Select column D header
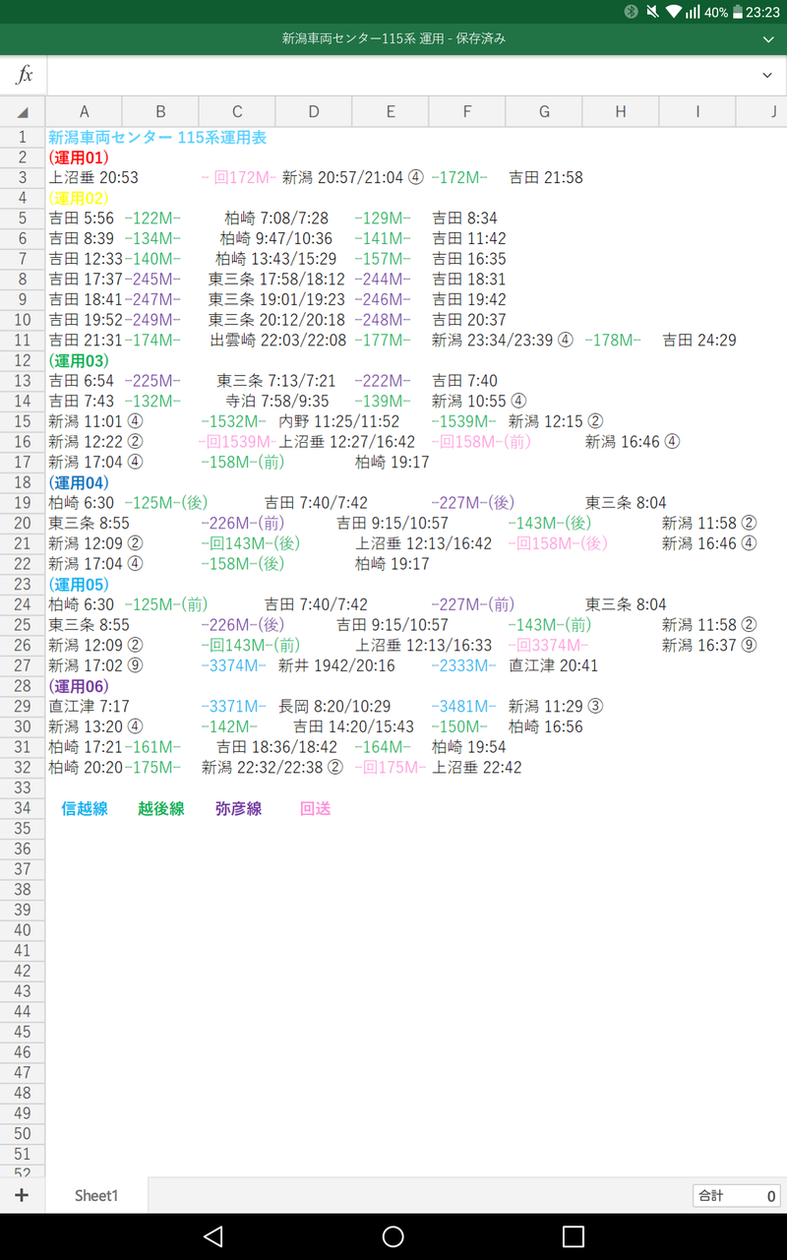This screenshot has width=787, height=1260. coord(314,112)
